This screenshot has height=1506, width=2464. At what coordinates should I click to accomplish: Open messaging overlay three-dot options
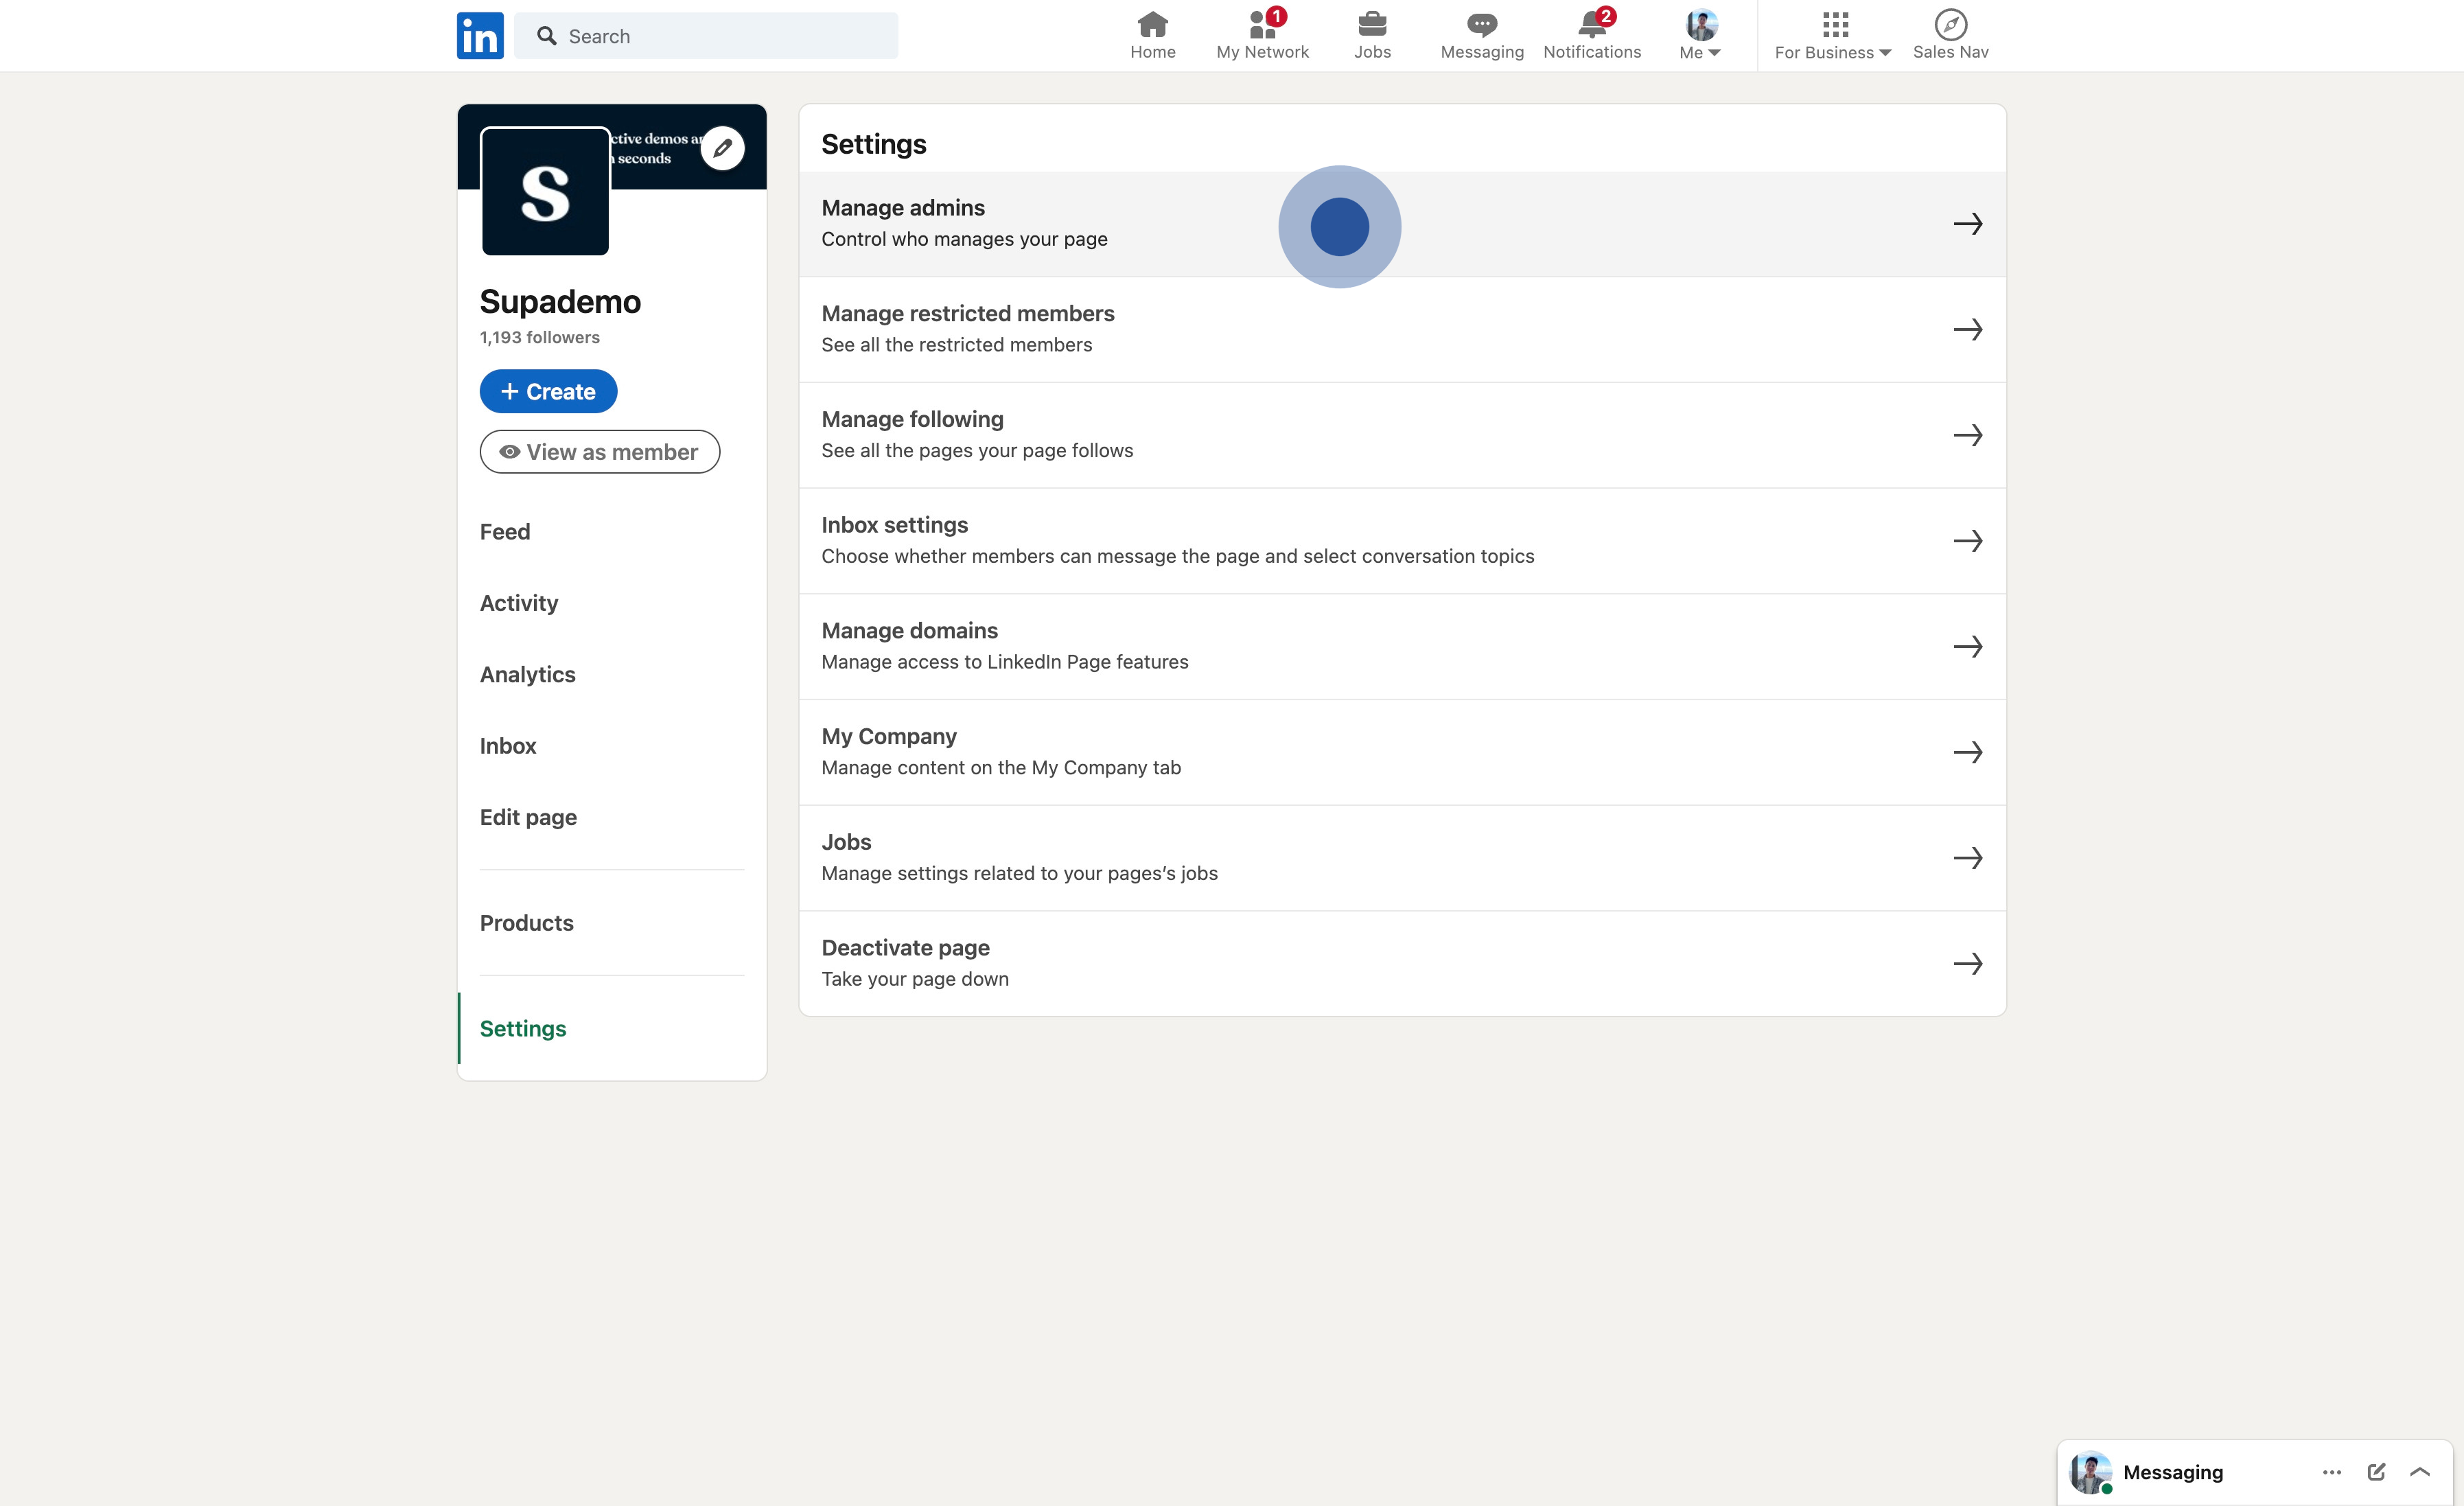point(2331,1471)
